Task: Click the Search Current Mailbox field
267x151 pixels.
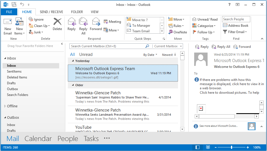Action: (x=108, y=46)
